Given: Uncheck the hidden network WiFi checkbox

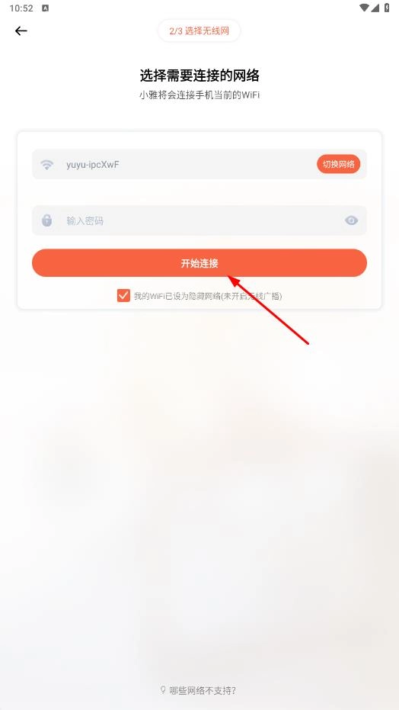Looking at the screenshot, I should coord(123,296).
